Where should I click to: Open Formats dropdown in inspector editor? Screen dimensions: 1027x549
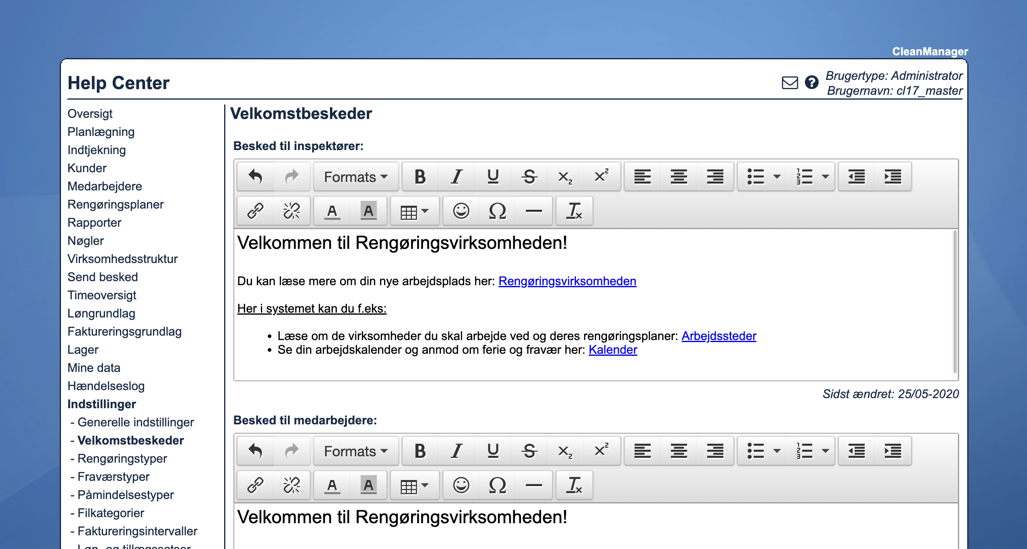[x=356, y=177]
